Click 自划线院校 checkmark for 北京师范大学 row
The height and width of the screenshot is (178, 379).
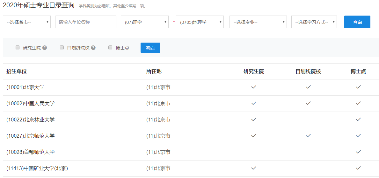(x=308, y=136)
